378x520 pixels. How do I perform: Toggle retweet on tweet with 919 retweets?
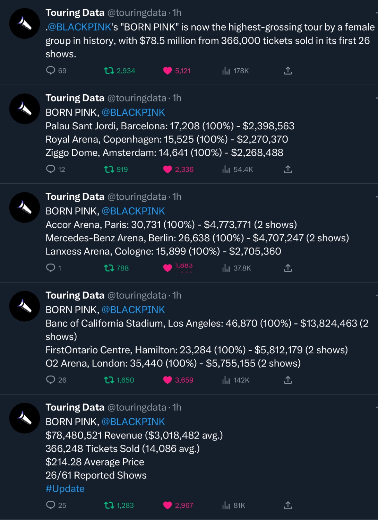(x=116, y=169)
